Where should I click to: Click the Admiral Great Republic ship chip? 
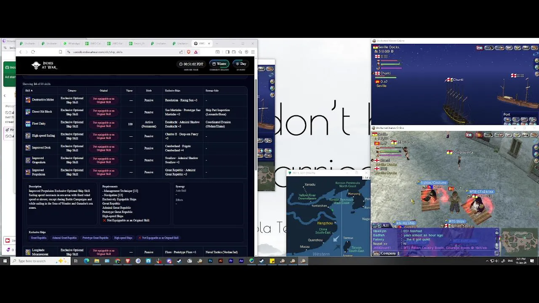click(64, 238)
